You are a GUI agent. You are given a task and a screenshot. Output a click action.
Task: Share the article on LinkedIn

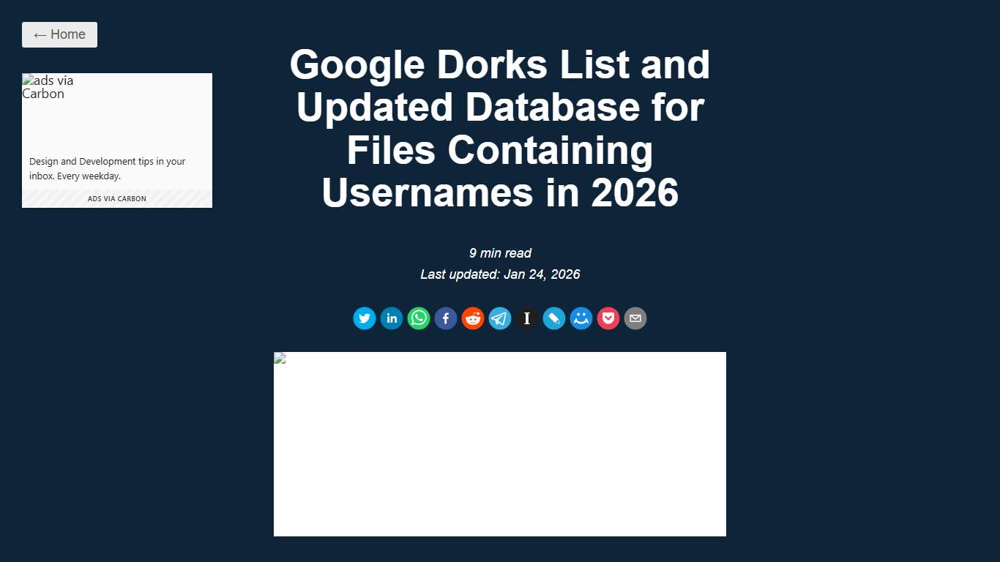[391, 318]
